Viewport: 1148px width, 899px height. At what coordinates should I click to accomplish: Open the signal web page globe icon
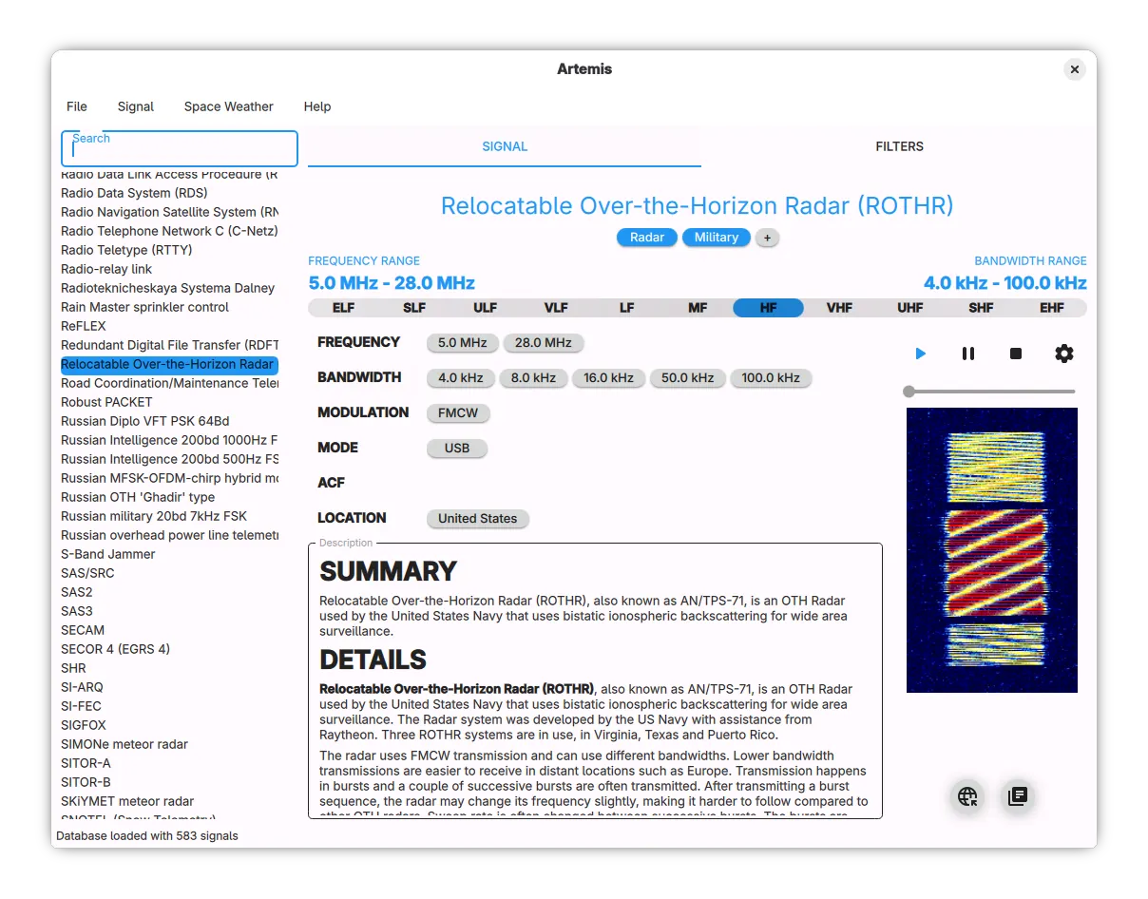(967, 796)
